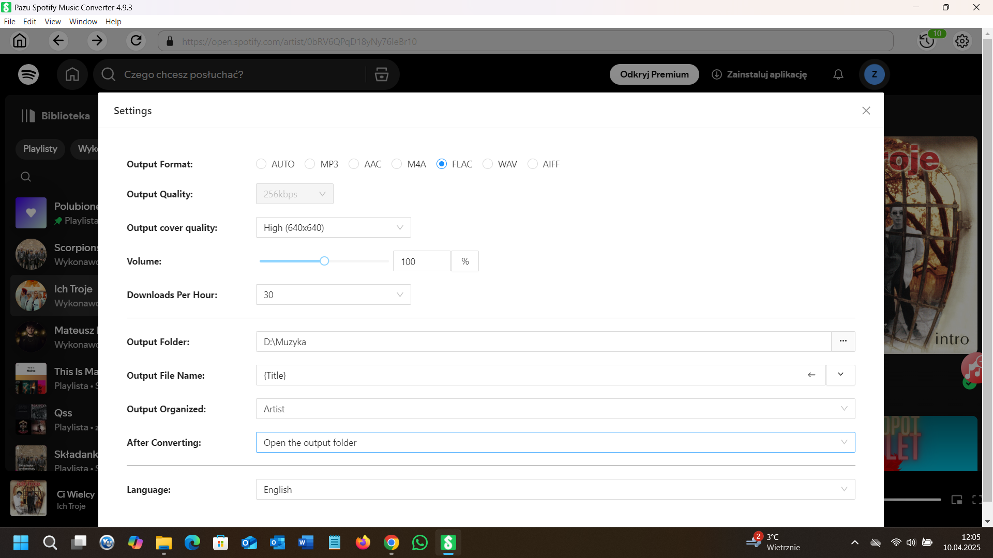The image size is (993, 558).
Task: Select AIFF output format
Action: 533,164
